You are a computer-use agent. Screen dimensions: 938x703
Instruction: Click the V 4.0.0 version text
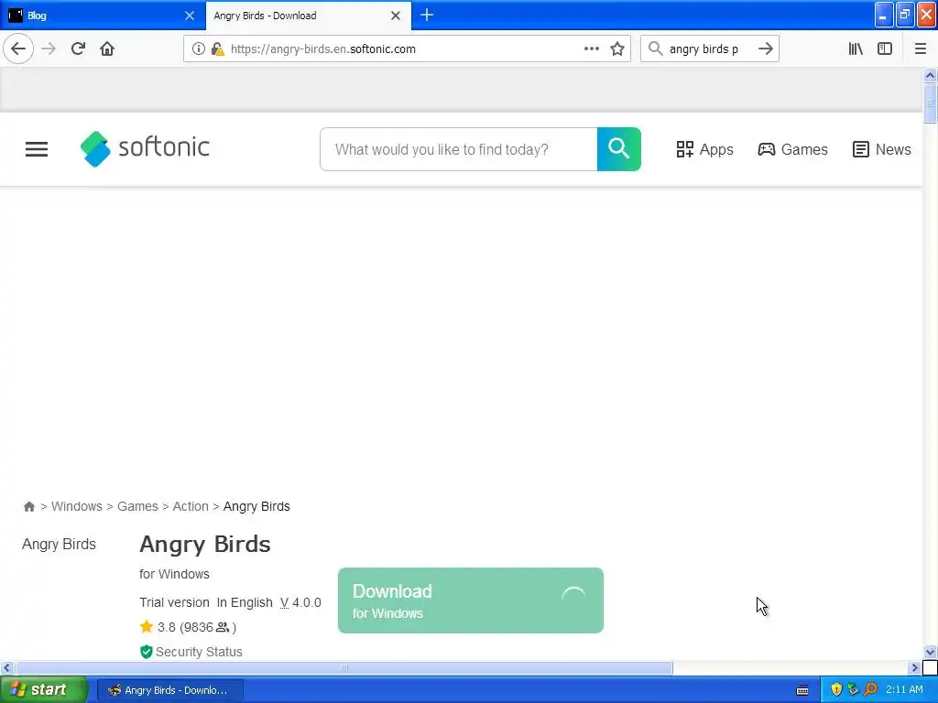click(300, 602)
